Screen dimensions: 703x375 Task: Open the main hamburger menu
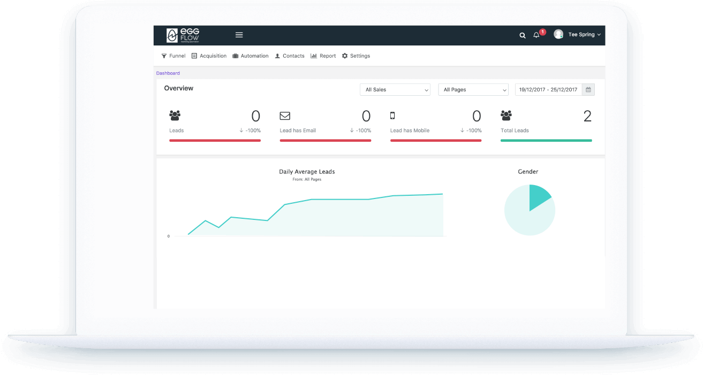239,34
